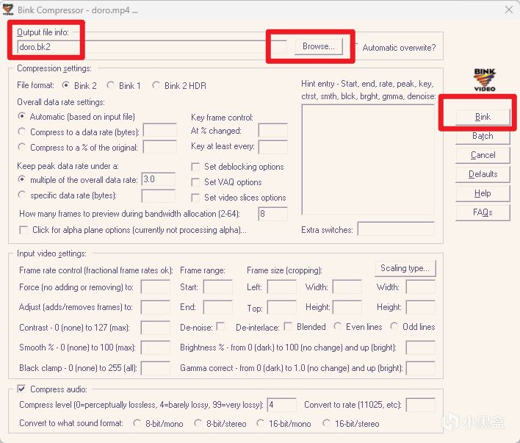This screenshot has height=443, width=520.
Task: Enable Set VAQ options checkbox
Action: (195, 182)
